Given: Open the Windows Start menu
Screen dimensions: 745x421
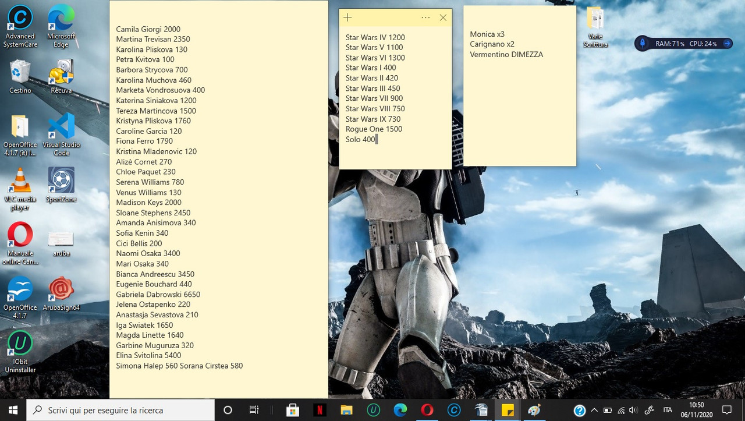Looking at the screenshot, I should (x=13, y=410).
